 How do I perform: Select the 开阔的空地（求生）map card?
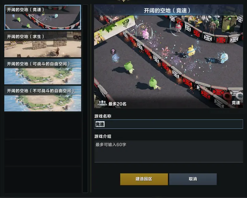pyautogui.click(x=43, y=44)
